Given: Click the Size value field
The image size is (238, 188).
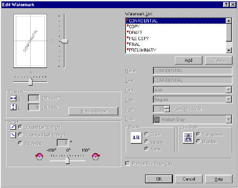Looking at the screenshot, I should point(159,109).
